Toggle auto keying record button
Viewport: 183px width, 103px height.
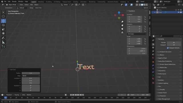[x=66, y=95]
